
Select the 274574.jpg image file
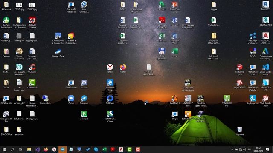19,6
